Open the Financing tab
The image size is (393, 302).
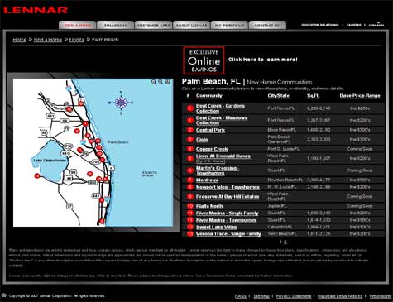coord(116,26)
